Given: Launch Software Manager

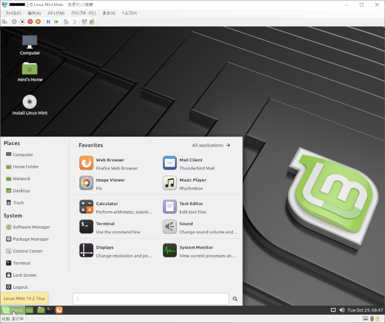Looking at the screenshot, I should click(x=28, y=227).
